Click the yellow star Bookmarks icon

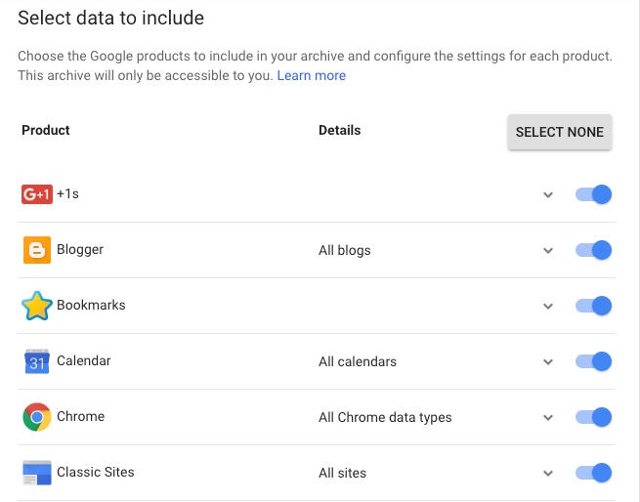coord(37,306)
